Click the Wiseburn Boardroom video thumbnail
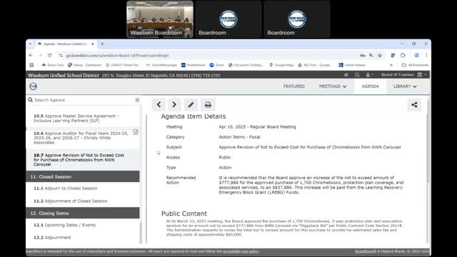Screen dimensions: 457x257 click(160, 19)
